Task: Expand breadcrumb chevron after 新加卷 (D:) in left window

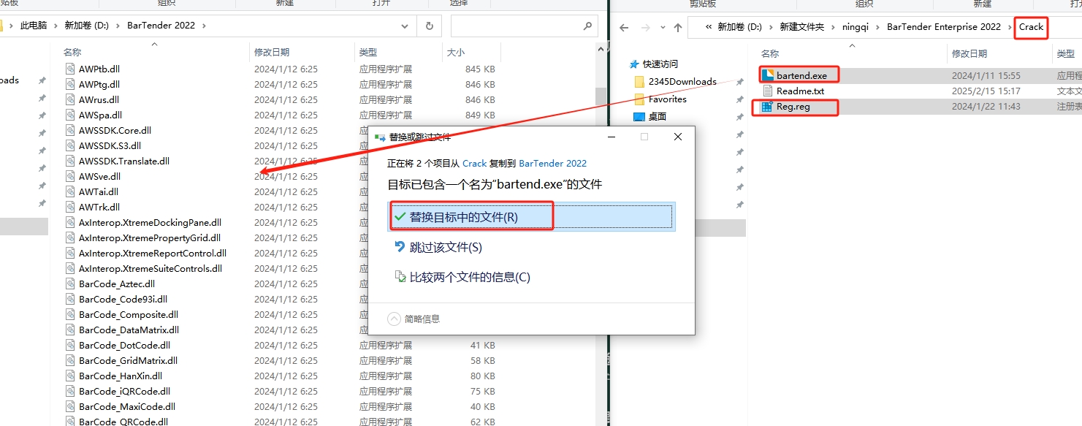Action: coord(118,26)
